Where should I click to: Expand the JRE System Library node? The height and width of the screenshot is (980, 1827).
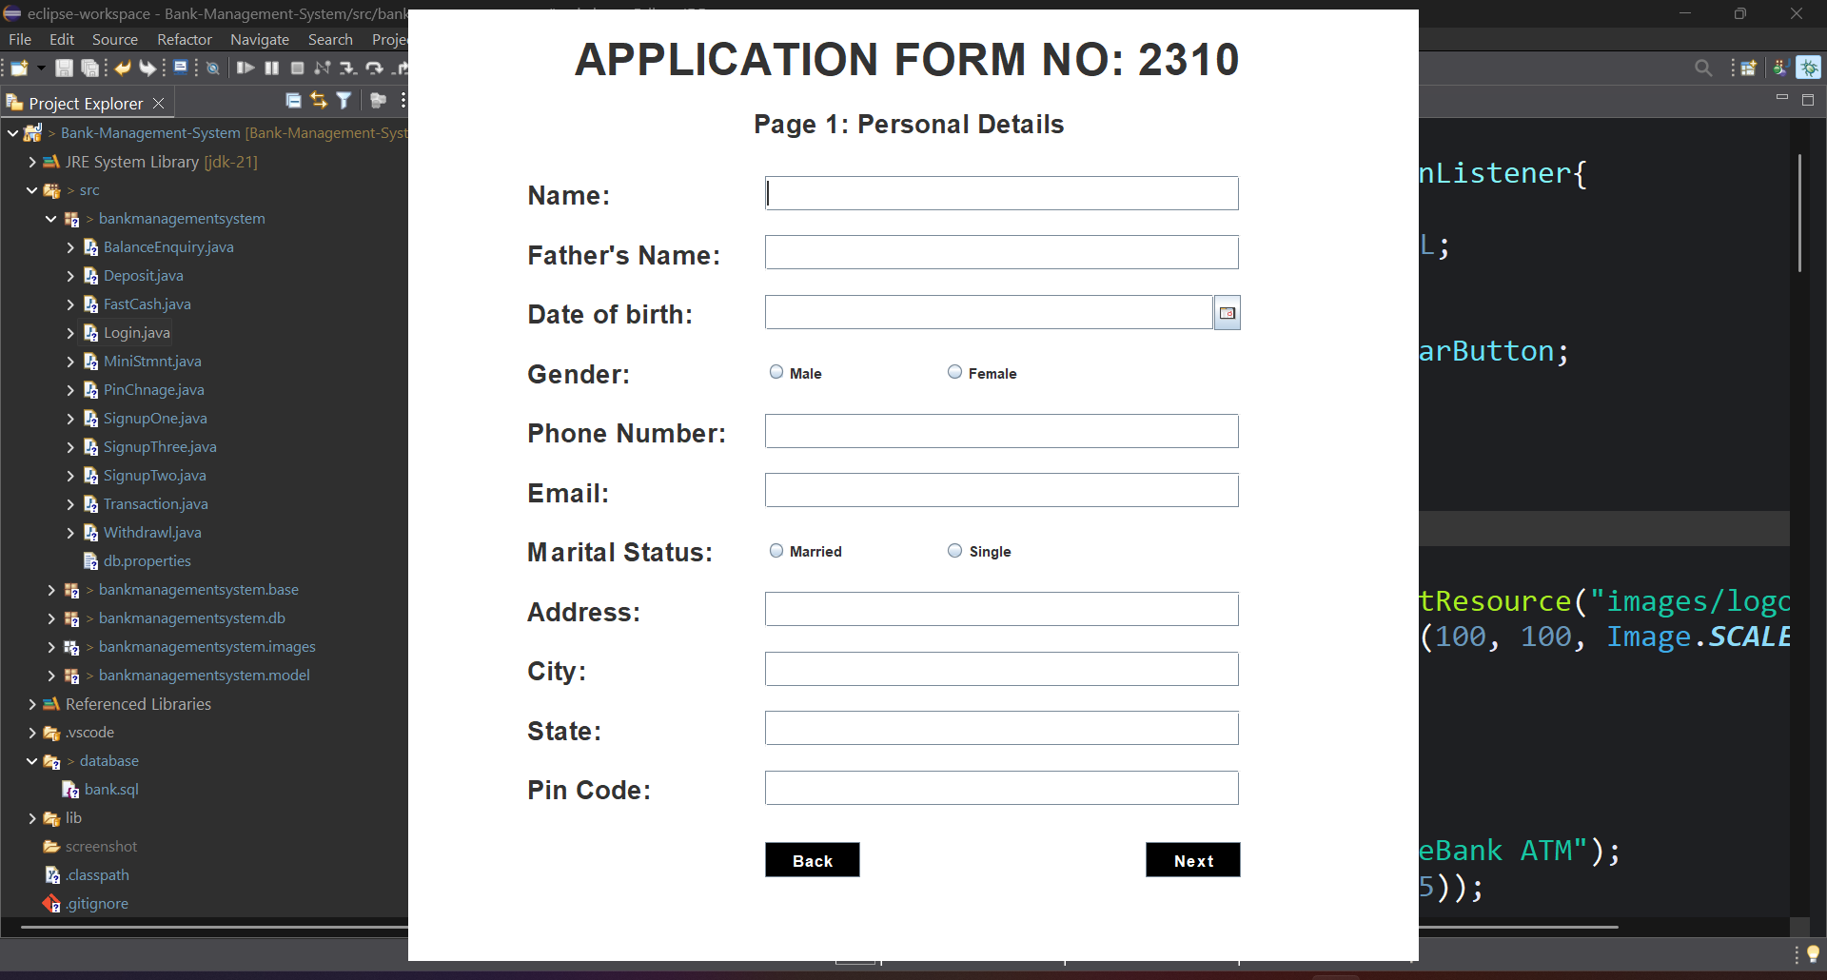tap(32, 162)
